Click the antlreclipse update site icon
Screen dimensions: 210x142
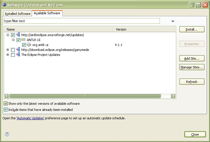coord(18,35)
